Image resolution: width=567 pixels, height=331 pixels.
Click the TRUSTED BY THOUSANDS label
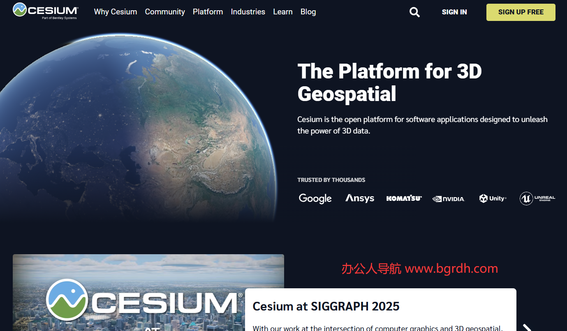(331, 180)
